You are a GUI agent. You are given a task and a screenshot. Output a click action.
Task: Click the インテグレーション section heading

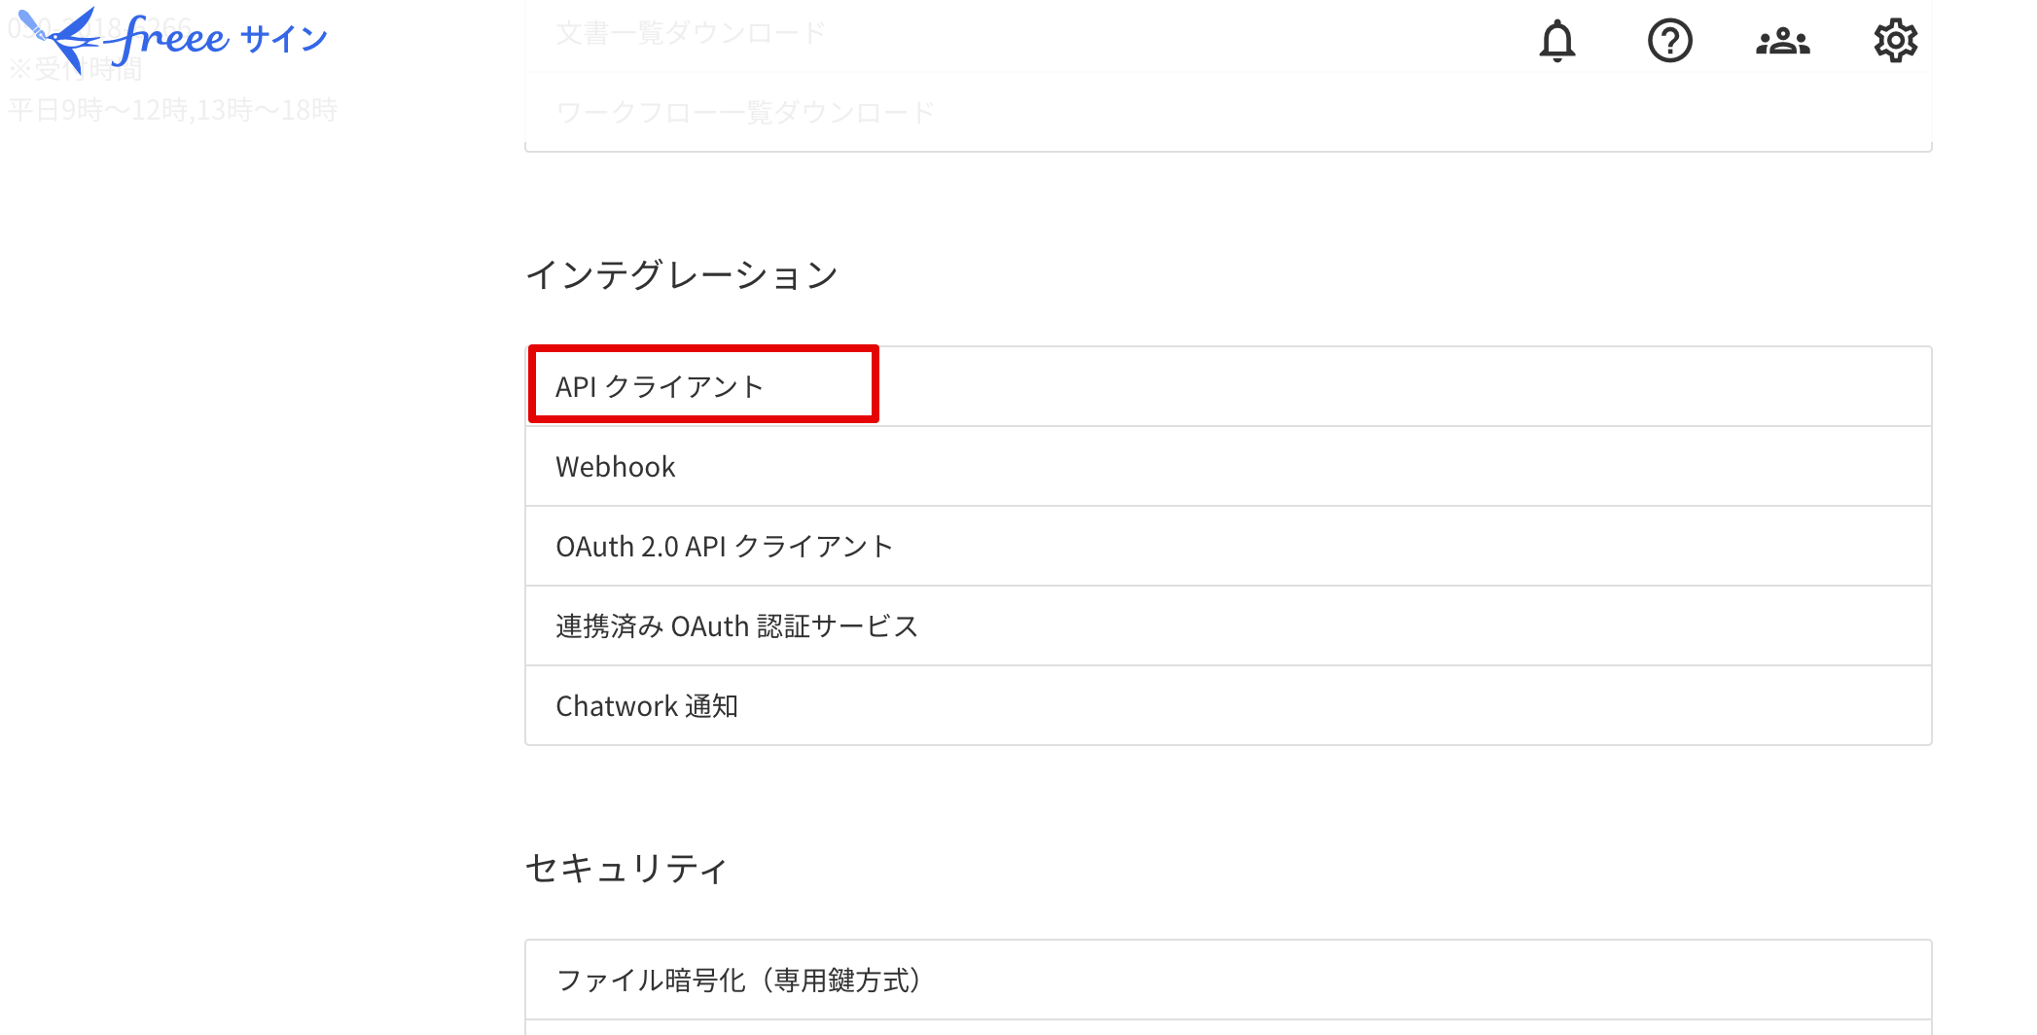click(681, 275)
